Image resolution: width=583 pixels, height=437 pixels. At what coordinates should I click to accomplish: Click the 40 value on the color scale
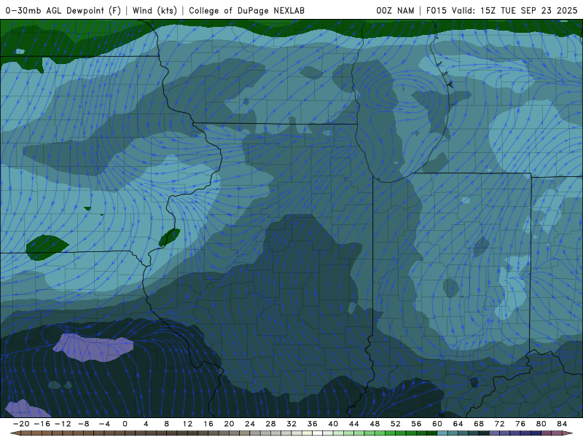point(333,424)
